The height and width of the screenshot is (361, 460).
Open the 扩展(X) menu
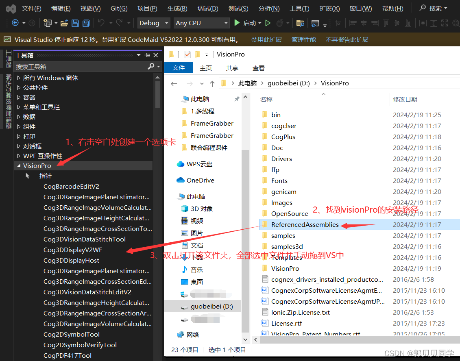[x=330, y=8]
